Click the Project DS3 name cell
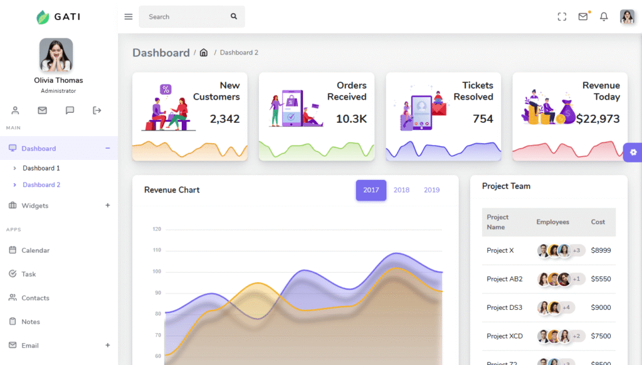The width and height of the screenshot is (642, 365). pyautogui.click(x=505, y=307)
